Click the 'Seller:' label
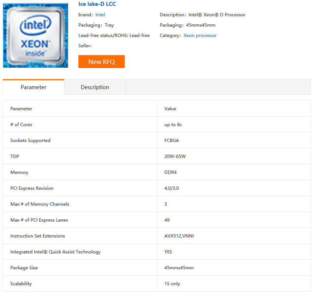The width and height of the screenshot is (314, 293). tap(85, 46)
